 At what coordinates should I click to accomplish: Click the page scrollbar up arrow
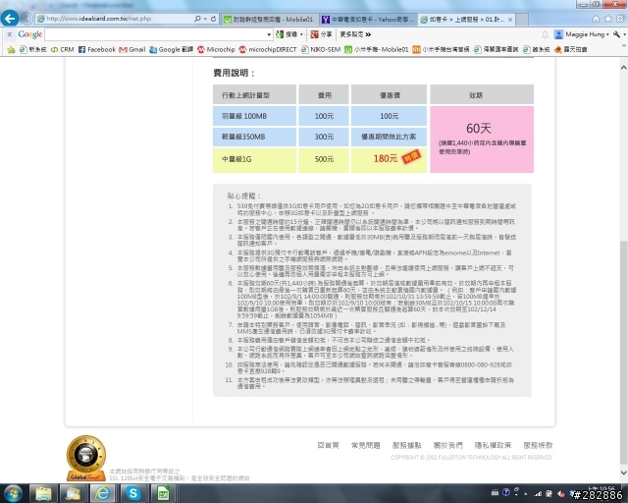[x=624, y=68]
